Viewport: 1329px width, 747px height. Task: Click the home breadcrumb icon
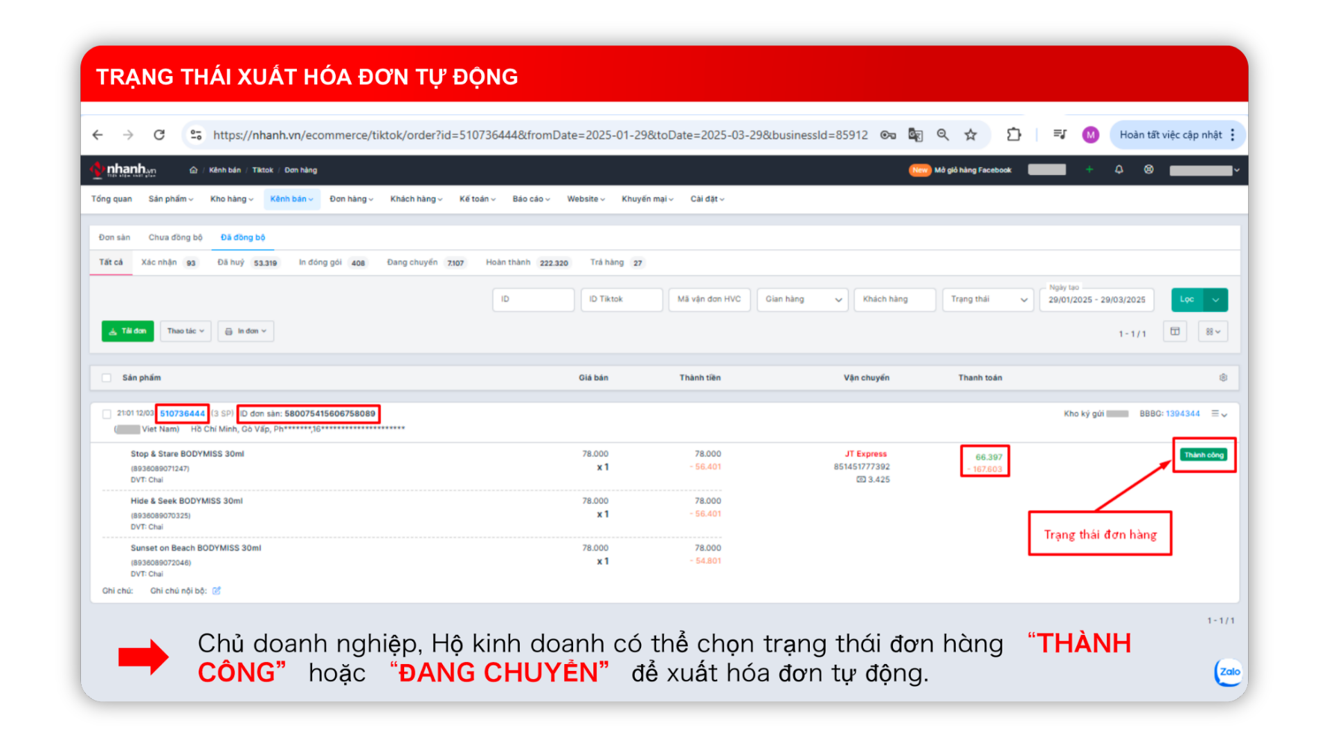point(193,170)
